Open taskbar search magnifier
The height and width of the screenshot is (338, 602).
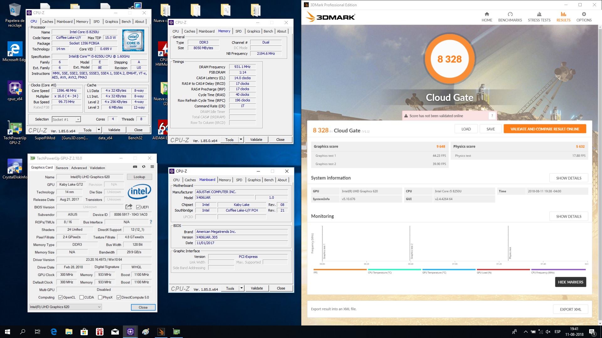tap(23, 332)
